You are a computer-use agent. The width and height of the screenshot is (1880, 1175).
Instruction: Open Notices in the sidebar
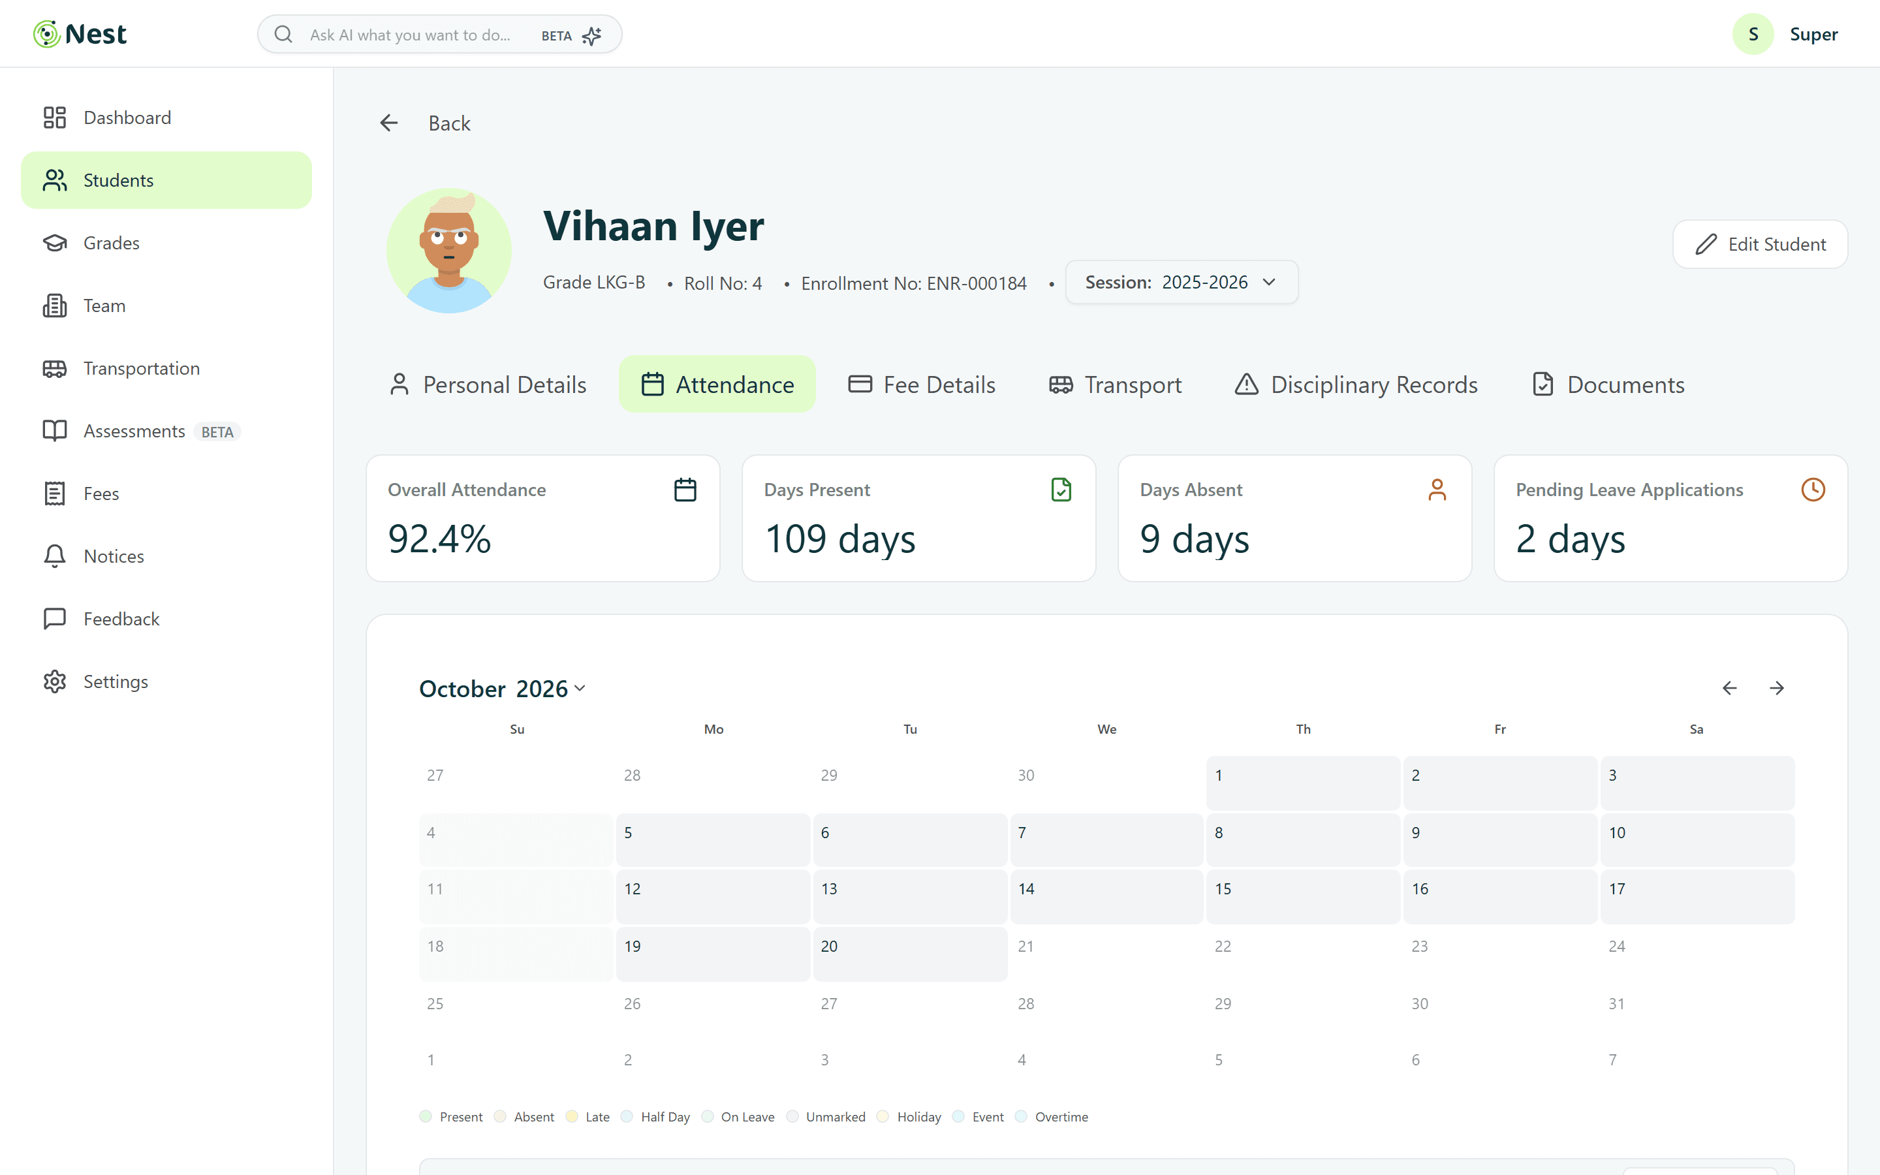[x=166, y=556]
